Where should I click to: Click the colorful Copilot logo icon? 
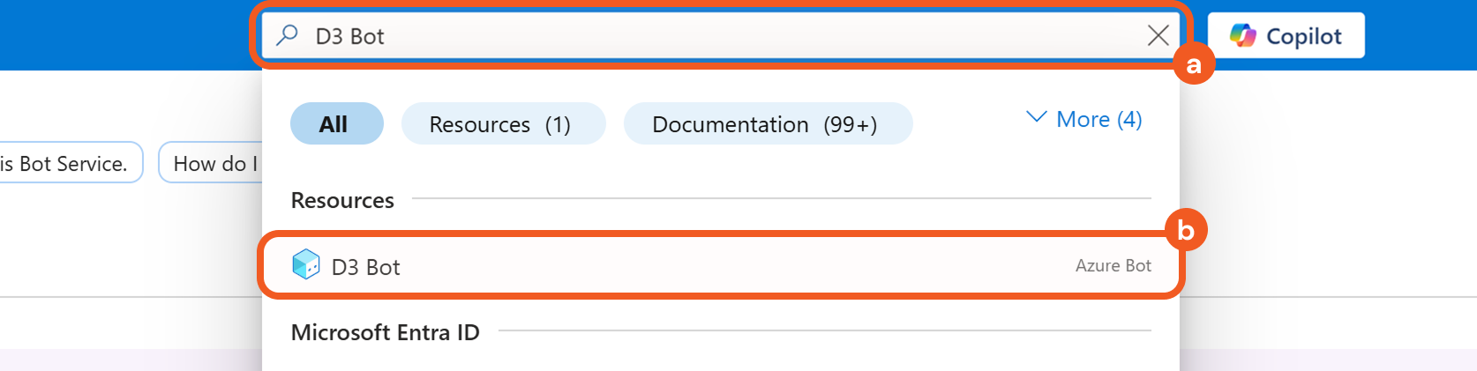tap(1243, 35)
